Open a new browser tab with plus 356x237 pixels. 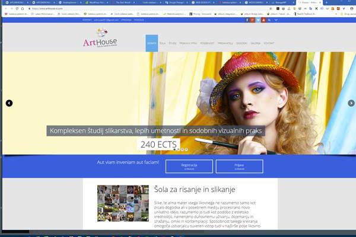[326, 2]
